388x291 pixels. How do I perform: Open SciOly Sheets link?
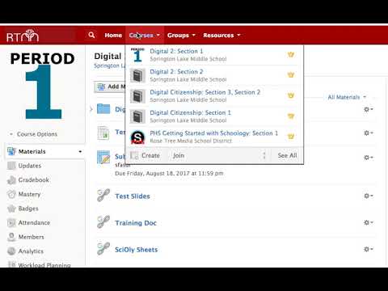coord(136,250)
